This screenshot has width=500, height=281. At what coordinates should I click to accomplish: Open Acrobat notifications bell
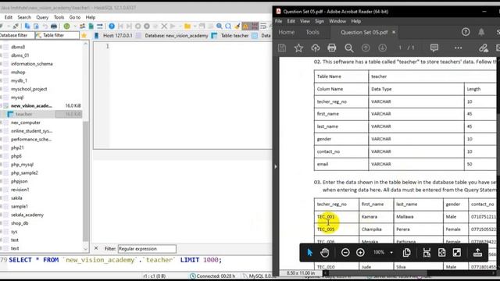[481, 32]
